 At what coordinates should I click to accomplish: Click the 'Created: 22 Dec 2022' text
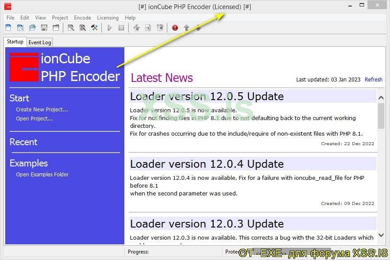(348, 143)
